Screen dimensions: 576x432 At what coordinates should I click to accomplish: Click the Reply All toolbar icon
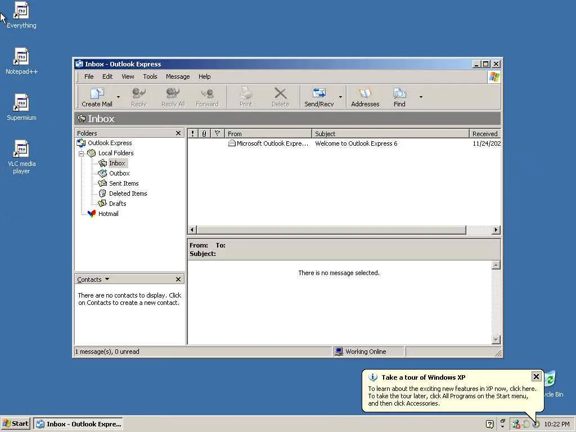tap(173, 97)
